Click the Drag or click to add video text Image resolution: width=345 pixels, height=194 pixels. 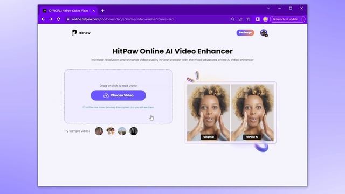pyautogui.click(x=118, y=86)
